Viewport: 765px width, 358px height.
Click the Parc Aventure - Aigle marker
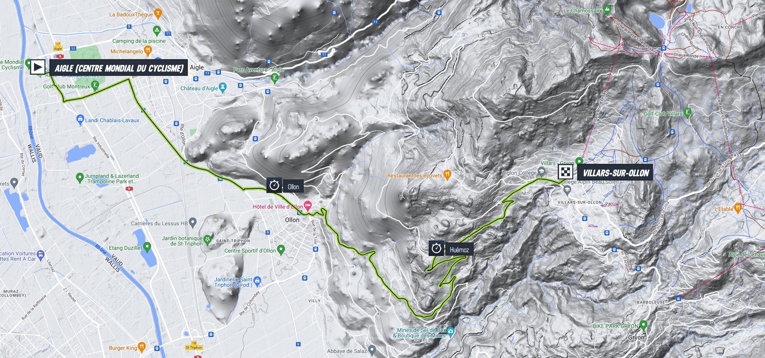(x=275, y=78)
